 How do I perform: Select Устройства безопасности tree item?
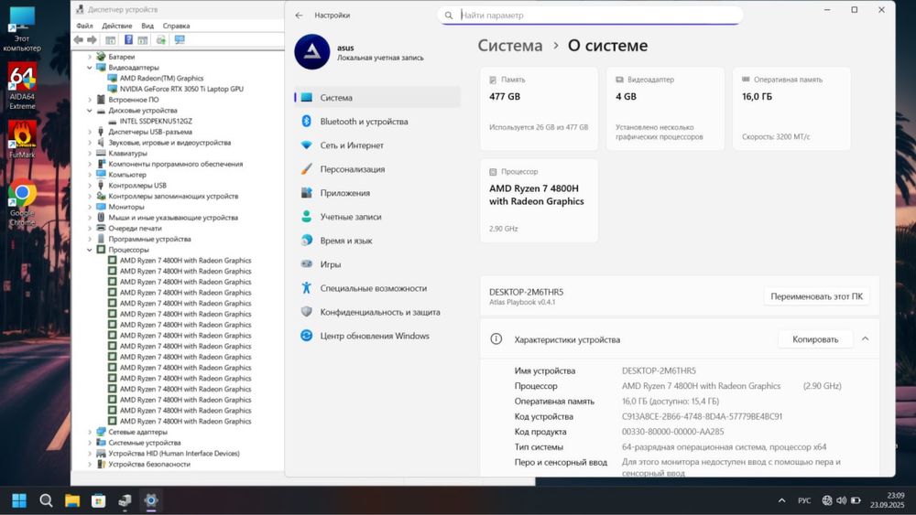tap(149, 465)
